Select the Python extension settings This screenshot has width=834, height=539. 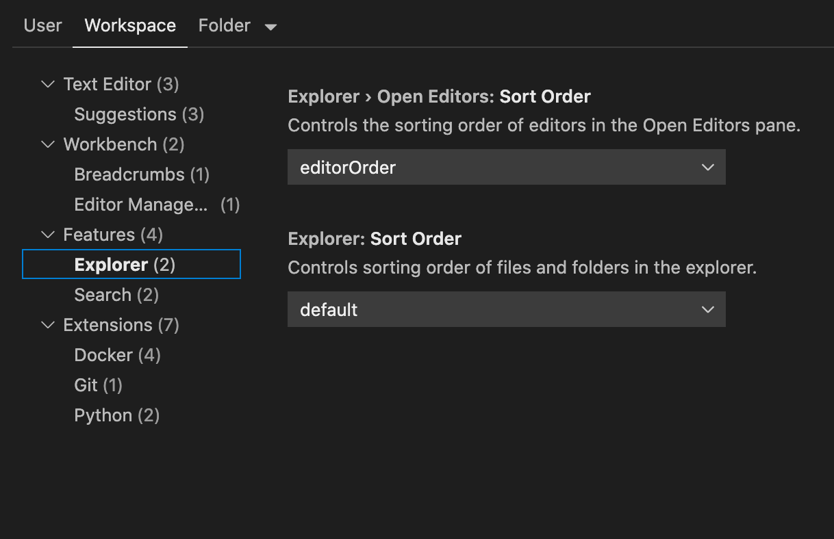pyautogui.click(x=116, y=415)
